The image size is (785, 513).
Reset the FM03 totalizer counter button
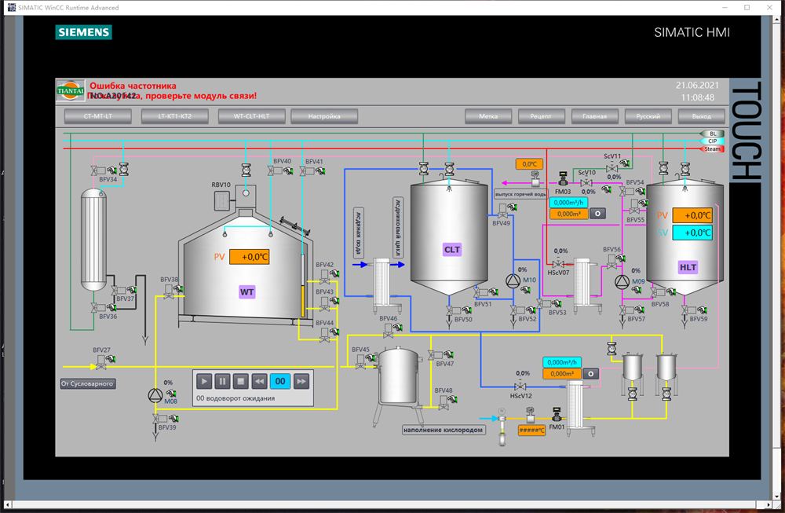point(597,214)
